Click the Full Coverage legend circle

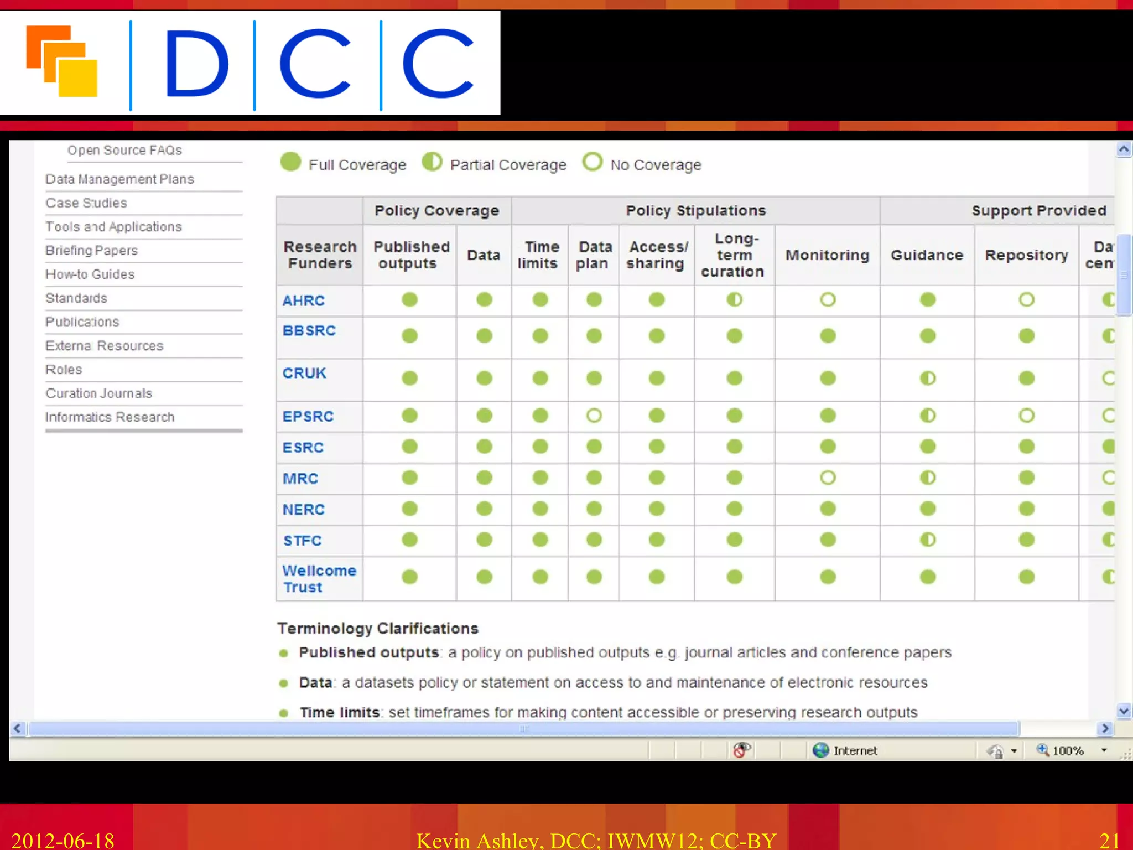[290, 162]
